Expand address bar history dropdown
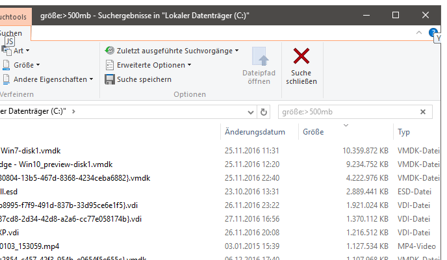 tap(250, 112)
